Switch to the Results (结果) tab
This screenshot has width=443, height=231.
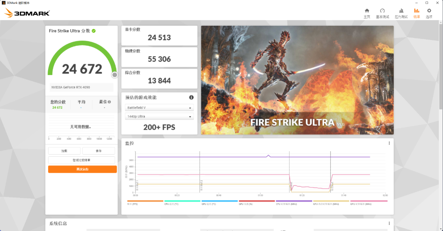[x=416, y=13]
